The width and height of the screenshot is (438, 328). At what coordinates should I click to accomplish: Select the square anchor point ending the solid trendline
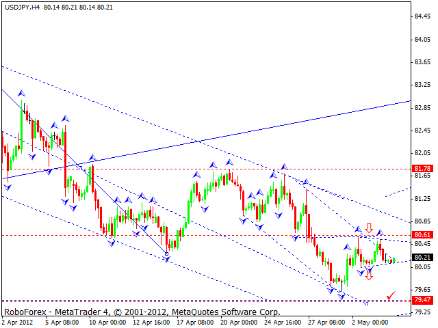coord(167,254)
